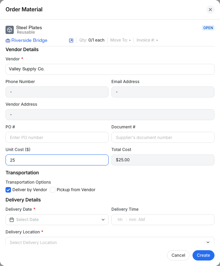Click the Steel Plates title text
Image resolution: width=220 pixels, height=266 pixels.
[29, 27]
